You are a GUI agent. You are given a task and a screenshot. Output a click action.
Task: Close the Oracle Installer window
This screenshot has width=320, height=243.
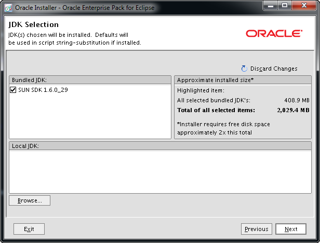click(x=304, y=5)
